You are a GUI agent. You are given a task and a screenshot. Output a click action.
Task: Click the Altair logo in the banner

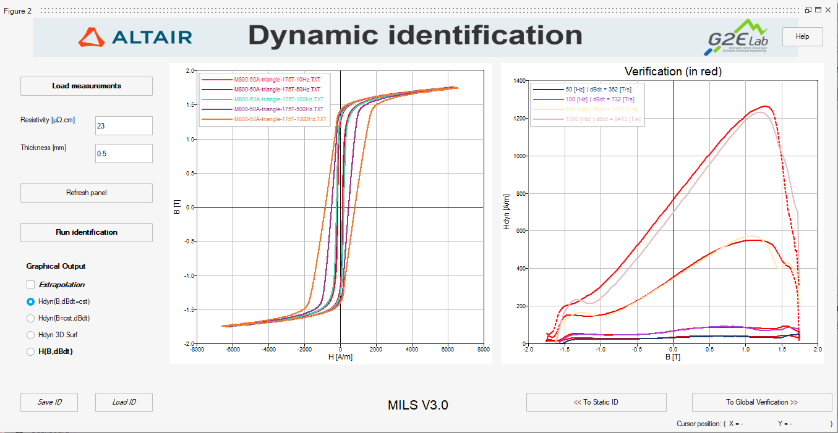[x=135, y=37]
